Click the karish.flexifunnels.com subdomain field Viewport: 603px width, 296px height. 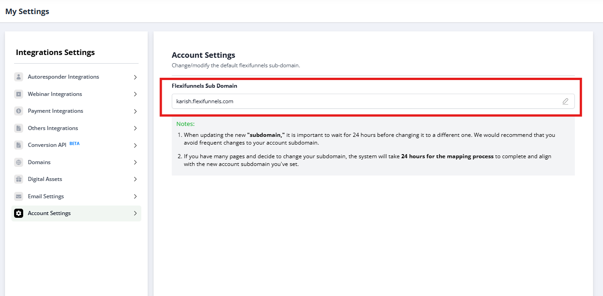[x=373, y=101]
